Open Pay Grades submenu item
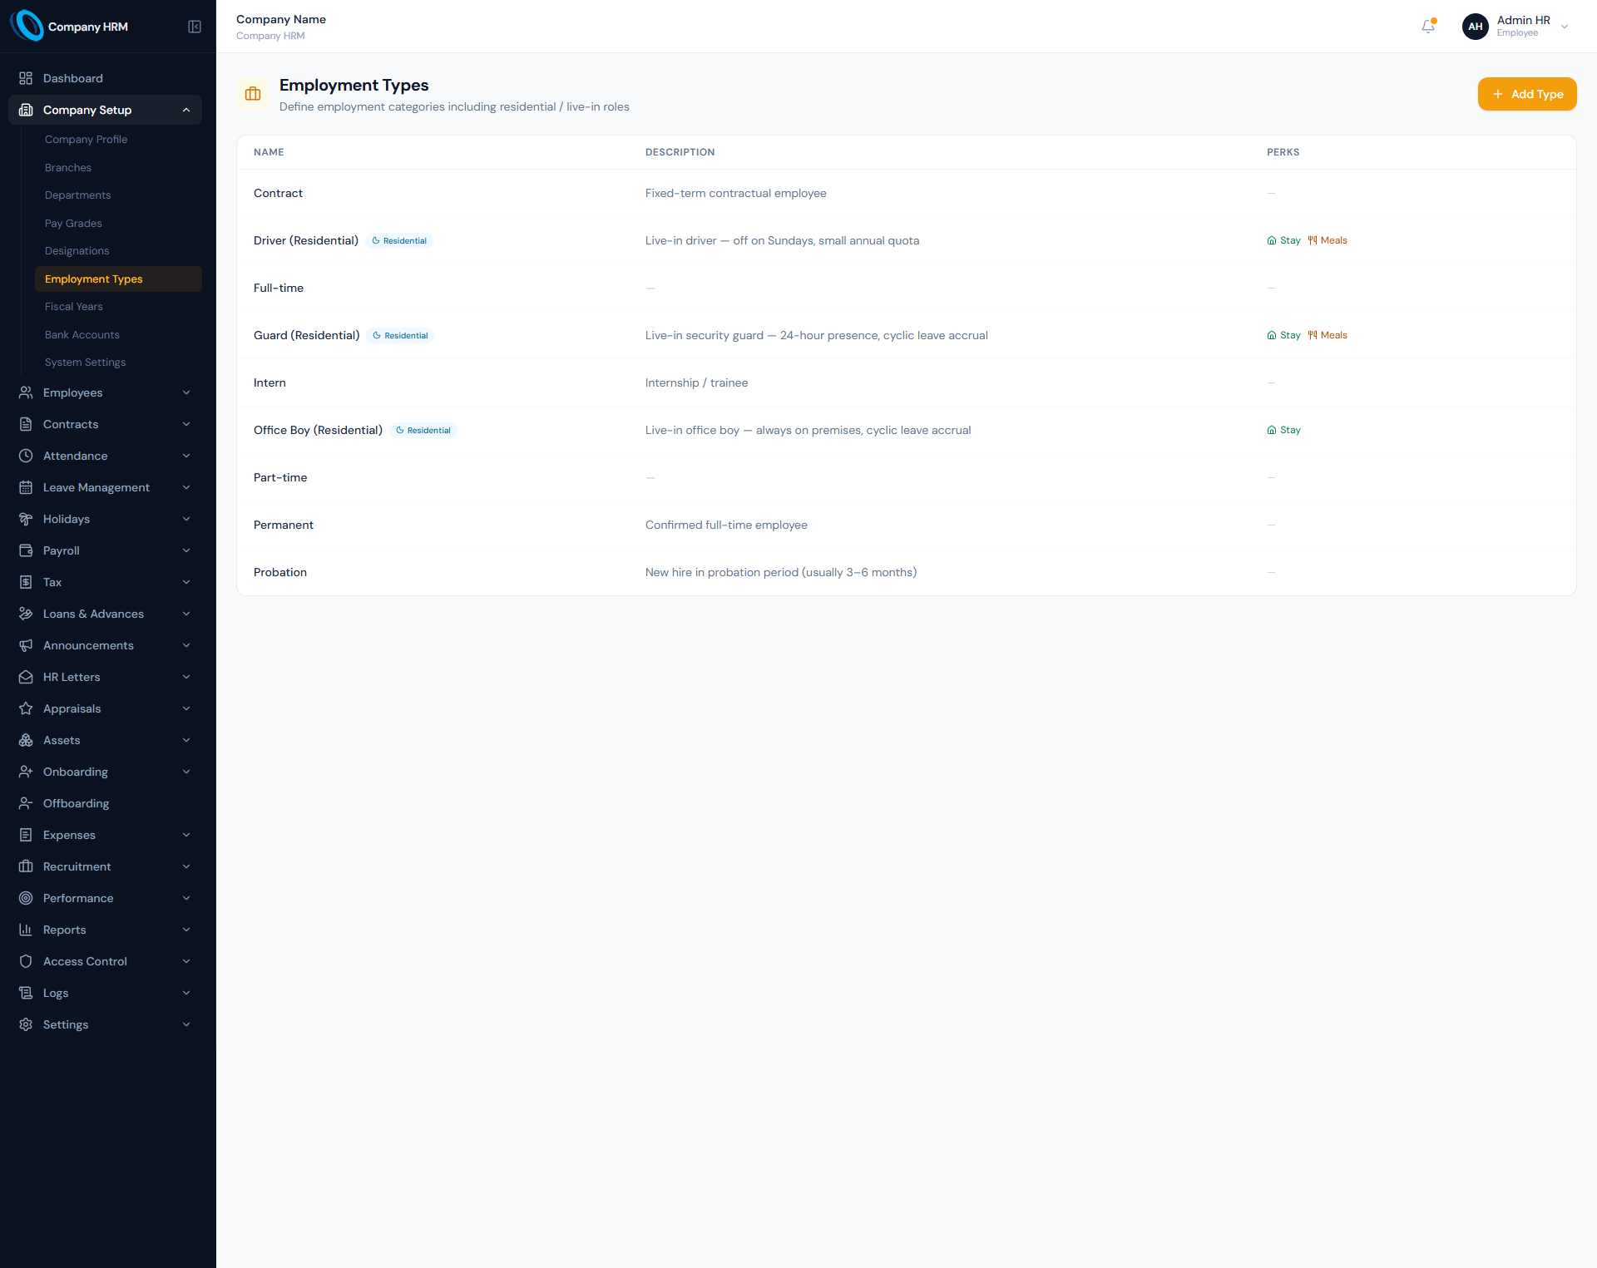 tap(118, 223)
